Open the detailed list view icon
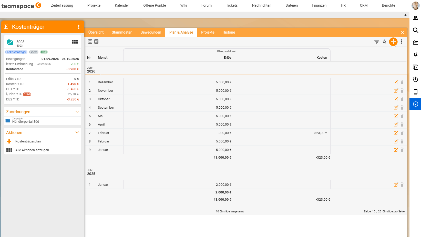The image size is (421, 237). [x=96, y=42]
